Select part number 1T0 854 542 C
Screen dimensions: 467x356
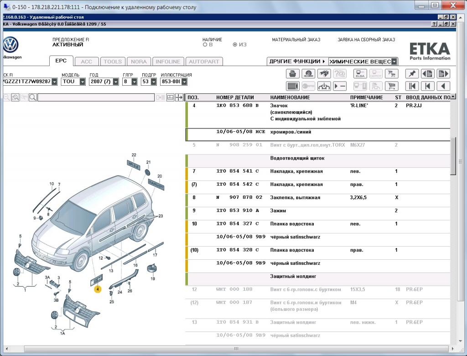click(x=237, y=184)
